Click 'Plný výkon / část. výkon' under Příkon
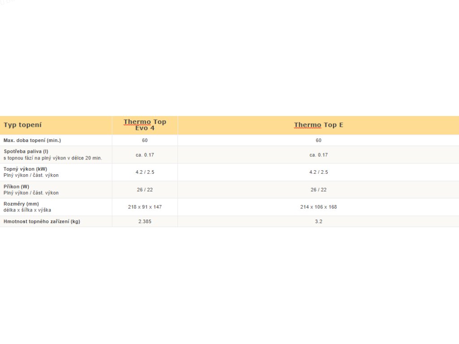This screenshot has width=459, height=344. click(31, 193)
